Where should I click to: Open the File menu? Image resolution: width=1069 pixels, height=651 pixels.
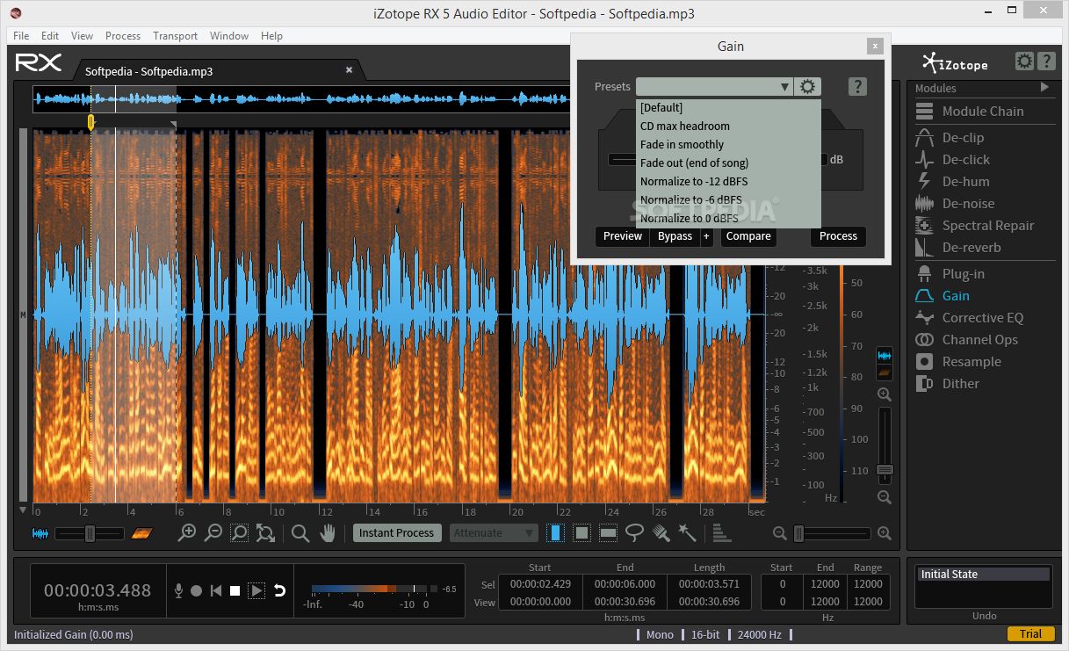21,36
